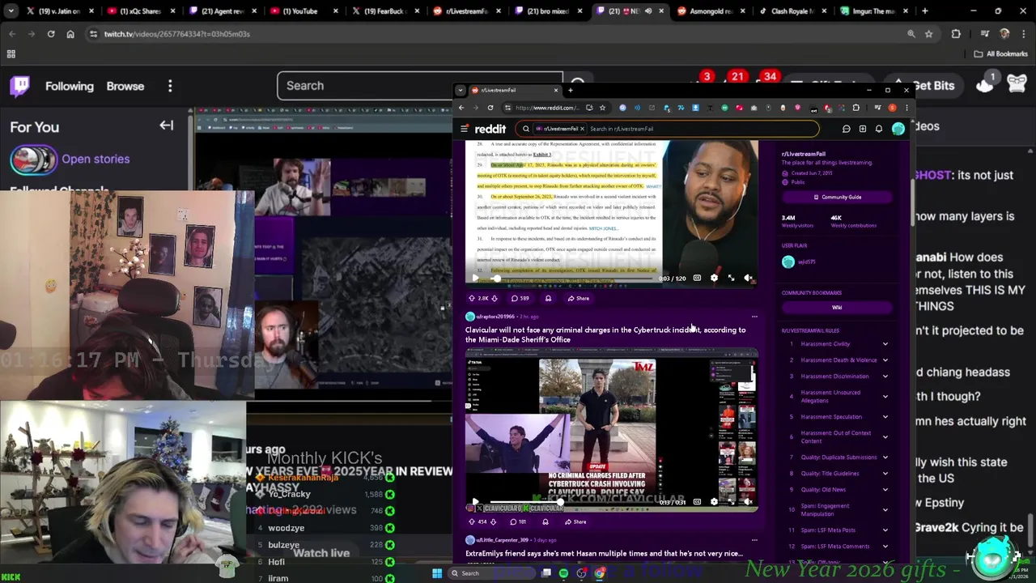Open the 181 comments on Clavicular post

[517, 521]
